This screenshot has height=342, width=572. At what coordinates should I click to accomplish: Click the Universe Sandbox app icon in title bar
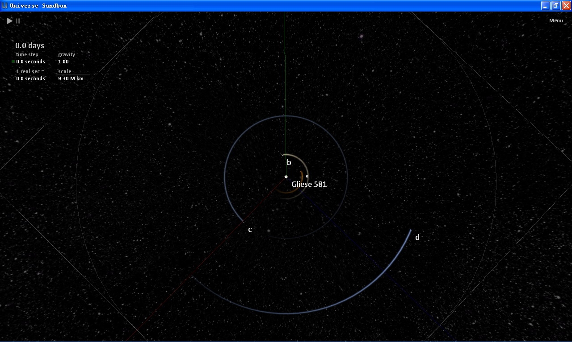5,6
